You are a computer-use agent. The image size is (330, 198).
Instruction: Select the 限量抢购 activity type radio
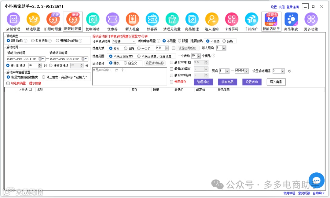tap(33, 41)
